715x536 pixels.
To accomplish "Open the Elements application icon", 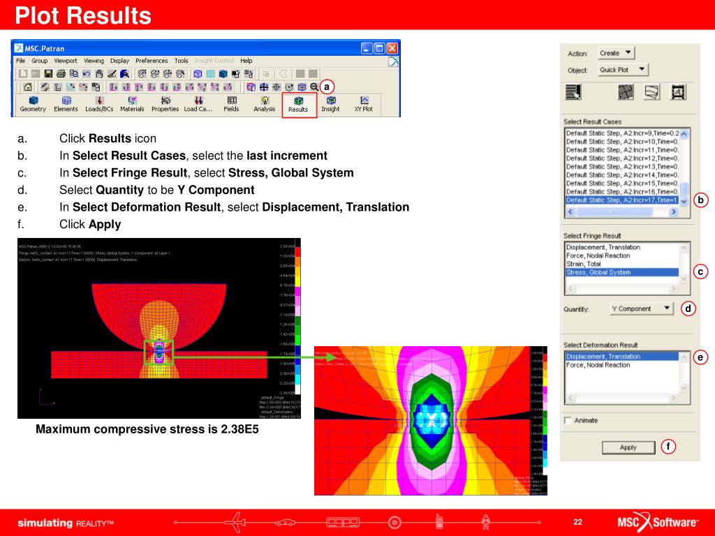I will (x=66, y=105).
